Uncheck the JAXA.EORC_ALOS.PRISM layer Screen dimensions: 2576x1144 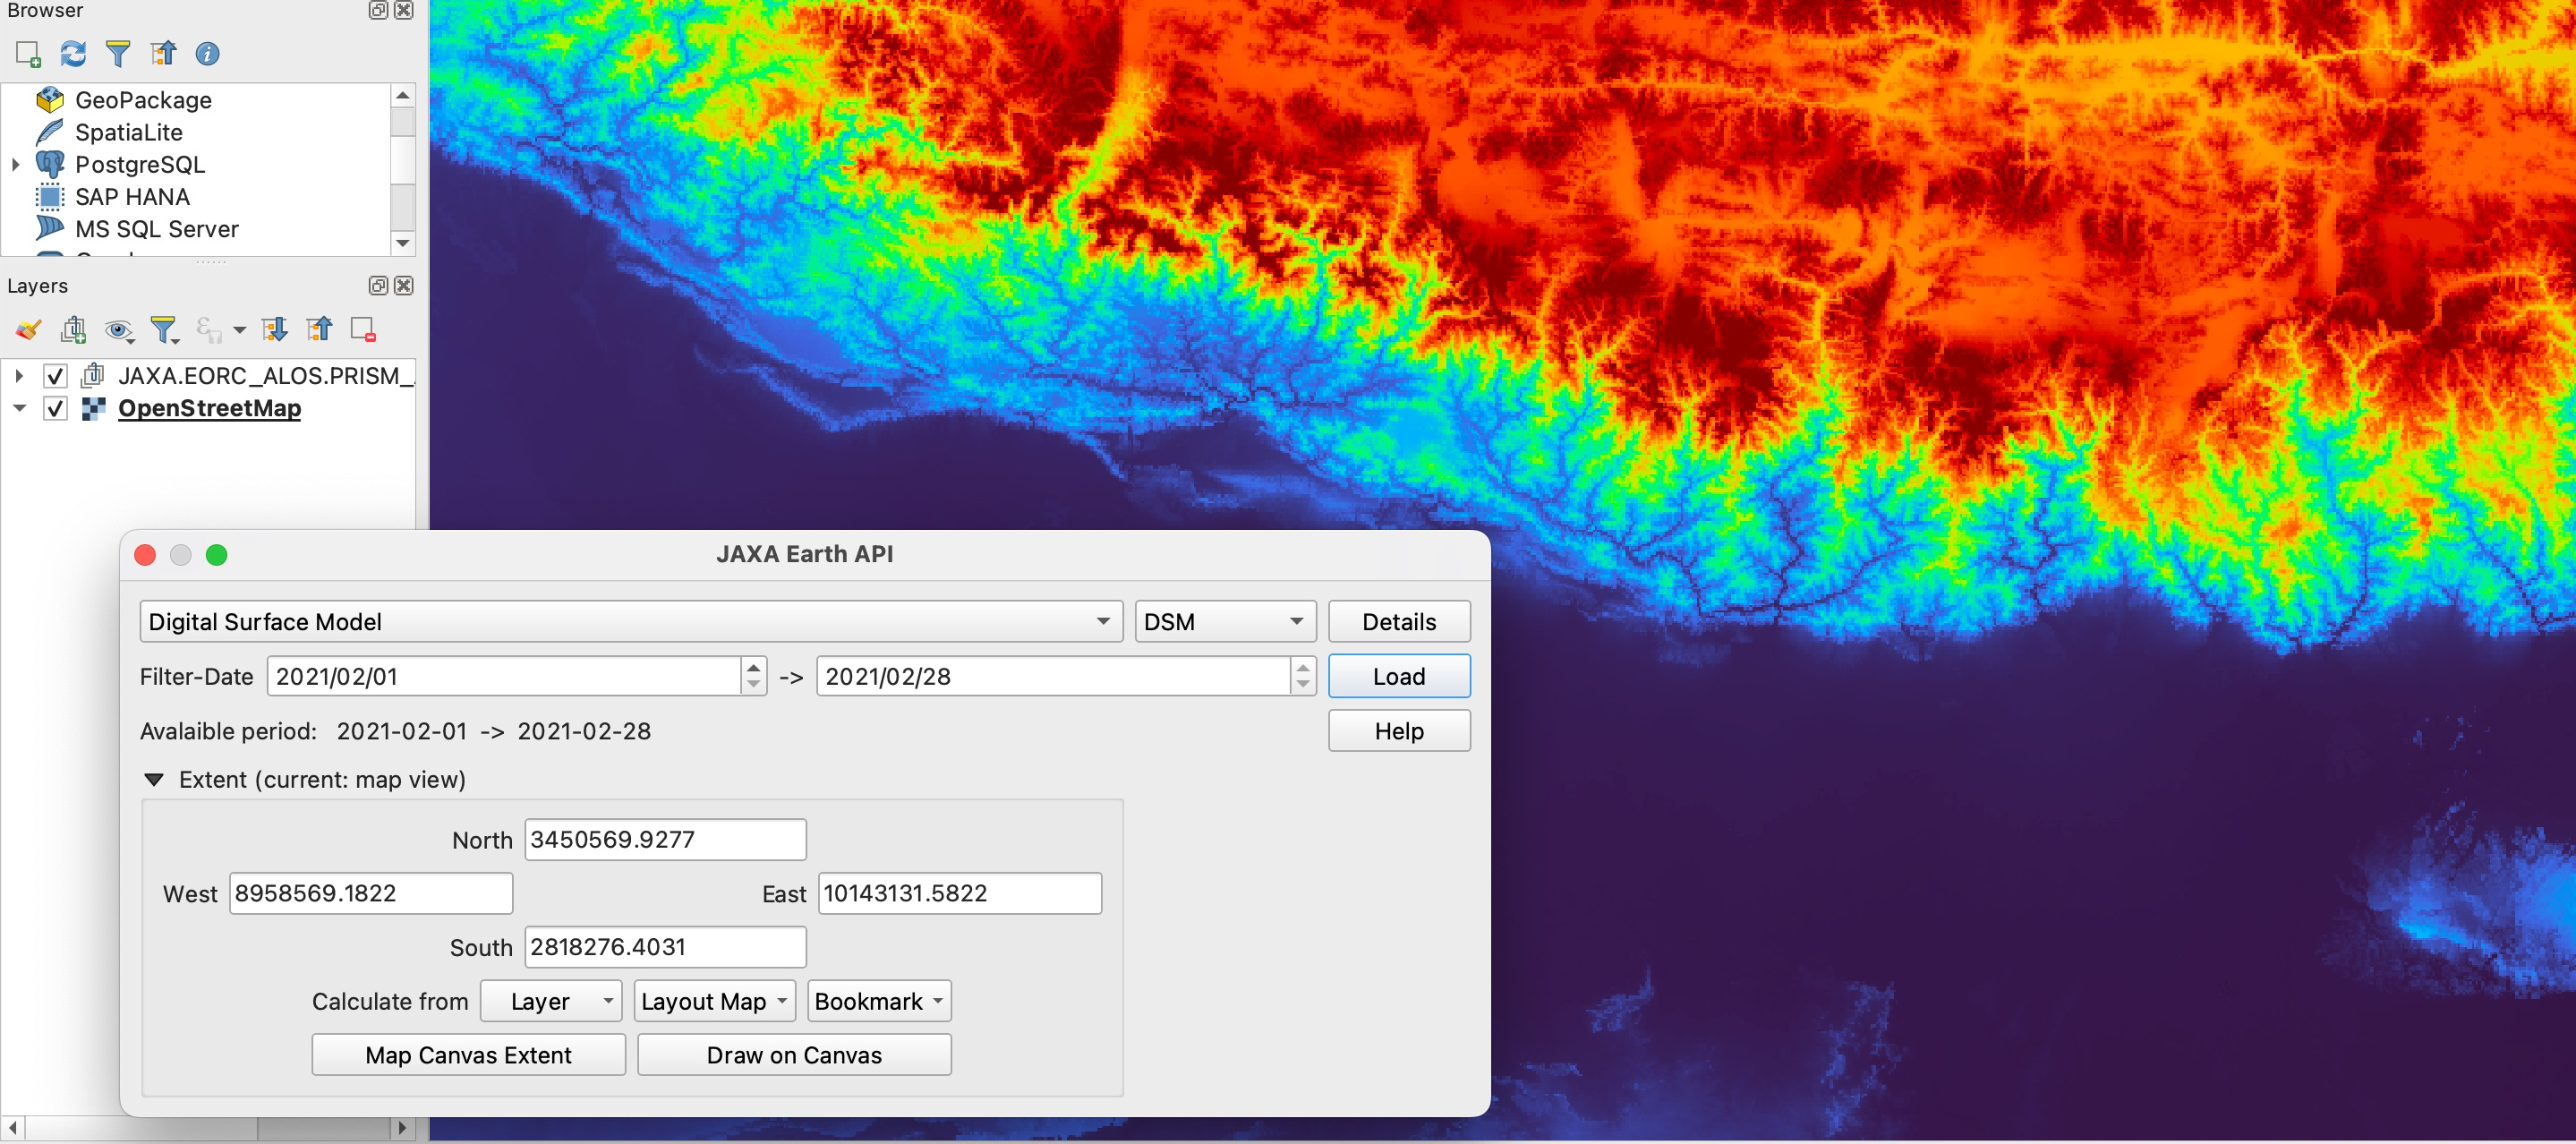[56, 376]
